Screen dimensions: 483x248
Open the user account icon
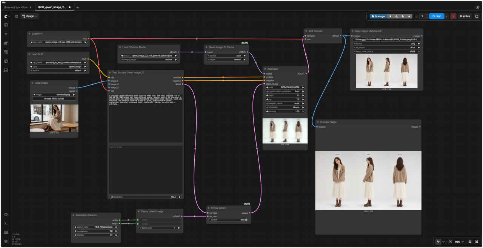click(x=478, y=7)
